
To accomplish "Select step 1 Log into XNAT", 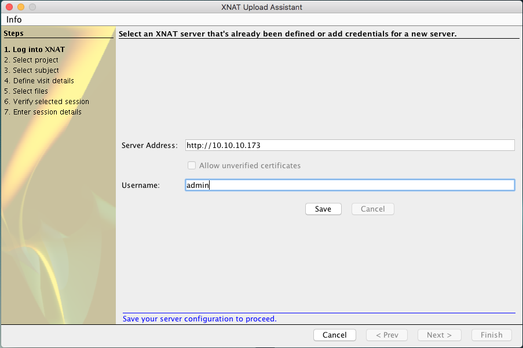I will (x=34, y=50).
